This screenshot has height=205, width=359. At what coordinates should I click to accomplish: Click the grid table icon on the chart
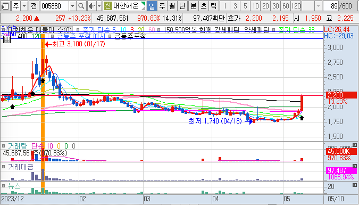(x=7, y=39)
